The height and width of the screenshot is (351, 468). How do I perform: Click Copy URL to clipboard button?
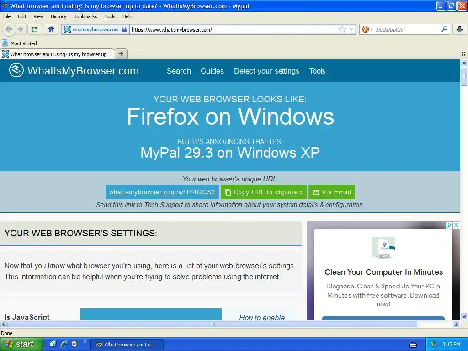click(x=264, y=192)
